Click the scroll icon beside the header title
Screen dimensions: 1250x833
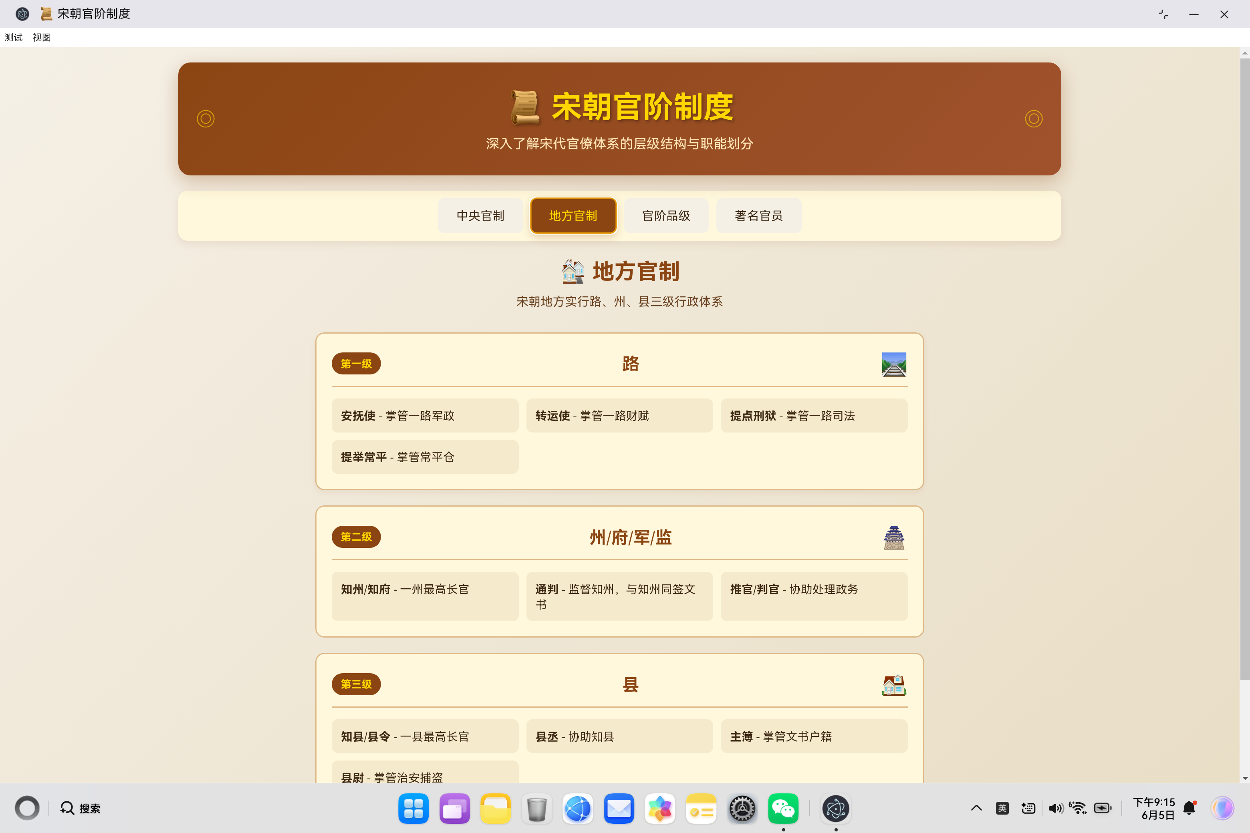click(x=525, y=107)
